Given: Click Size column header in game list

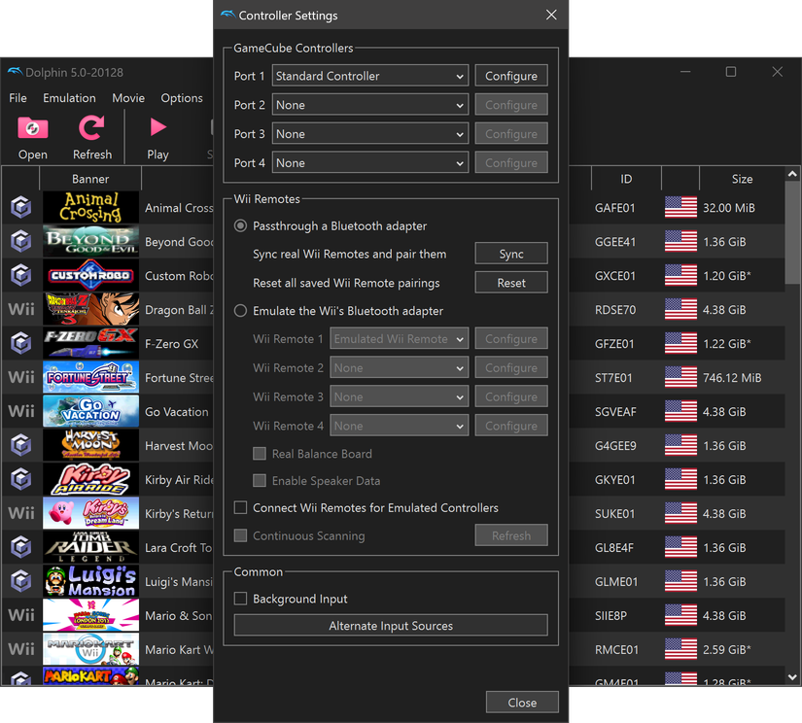Looking at the screenshot, I should (x=742, y=179).
